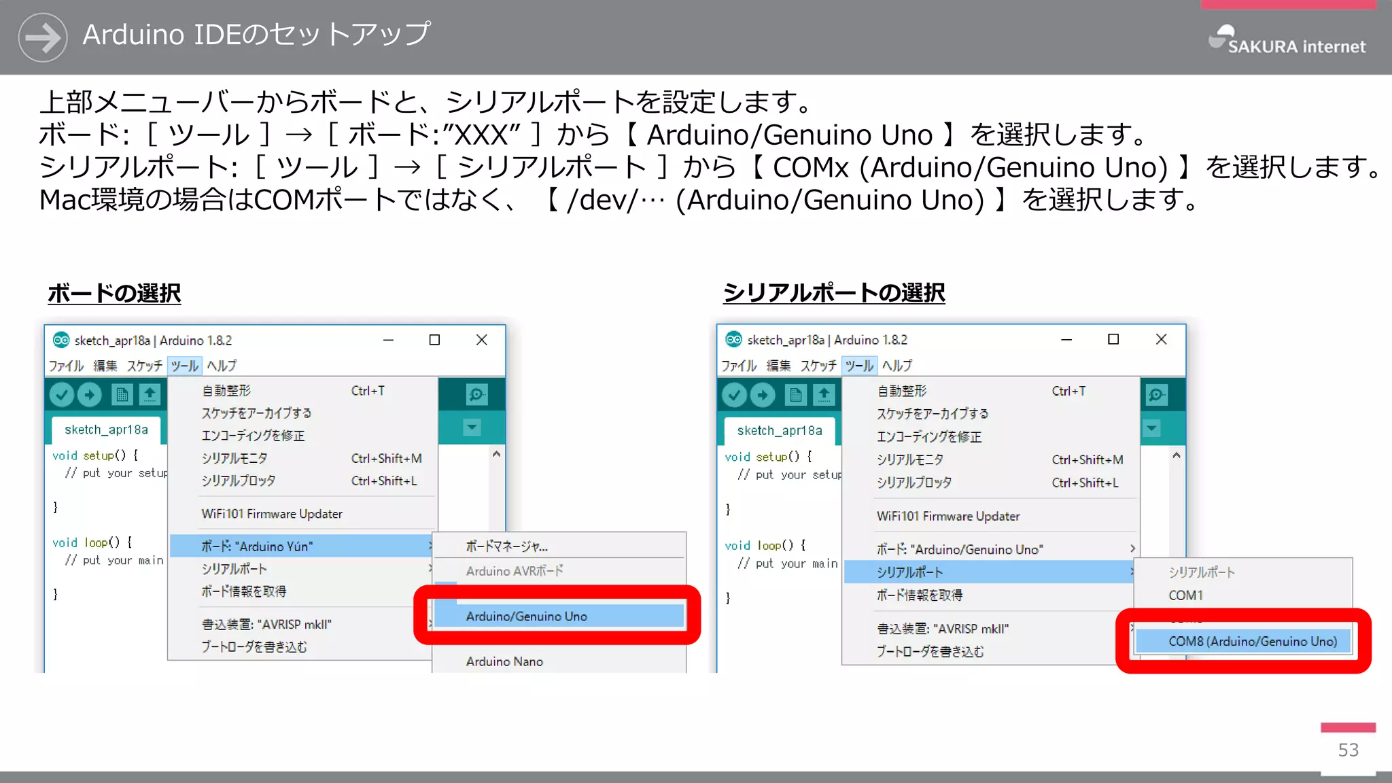The width and height of the screenshot is (1392, 783).
Task: Open シリアルプロッタ in right tools menu
Action: click(990, 483)
